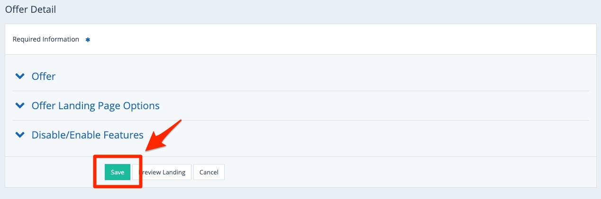Click blank space right of Landing Page Options
Image resolution: width=601 pixels, height=199 pixels.
click(355, 105)
